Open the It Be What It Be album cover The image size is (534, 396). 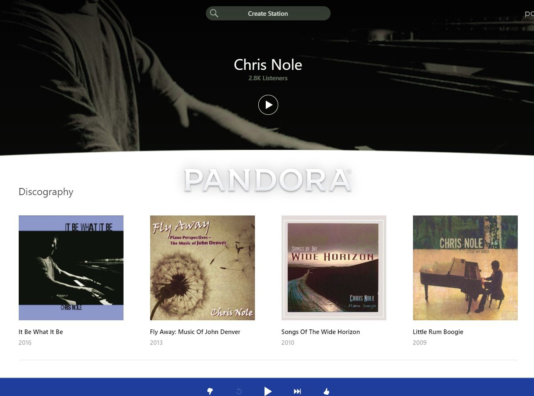click(x=71, y=268)
